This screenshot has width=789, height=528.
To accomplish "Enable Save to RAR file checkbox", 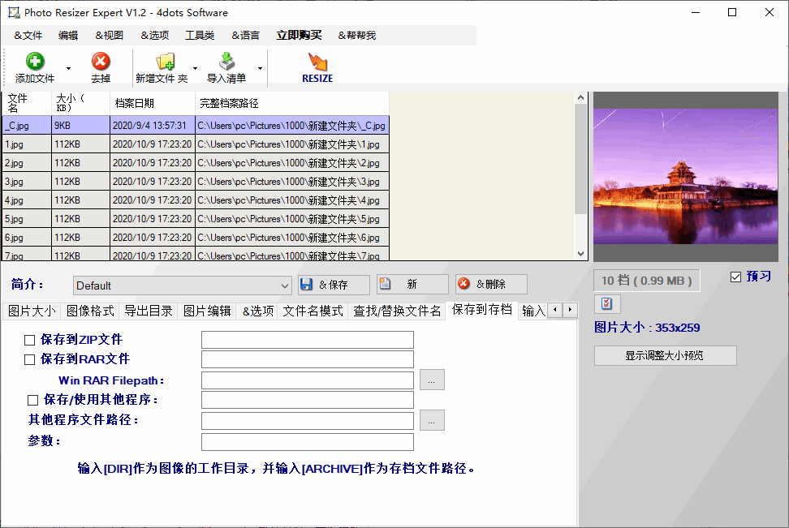I will click(x=30, y=359).
